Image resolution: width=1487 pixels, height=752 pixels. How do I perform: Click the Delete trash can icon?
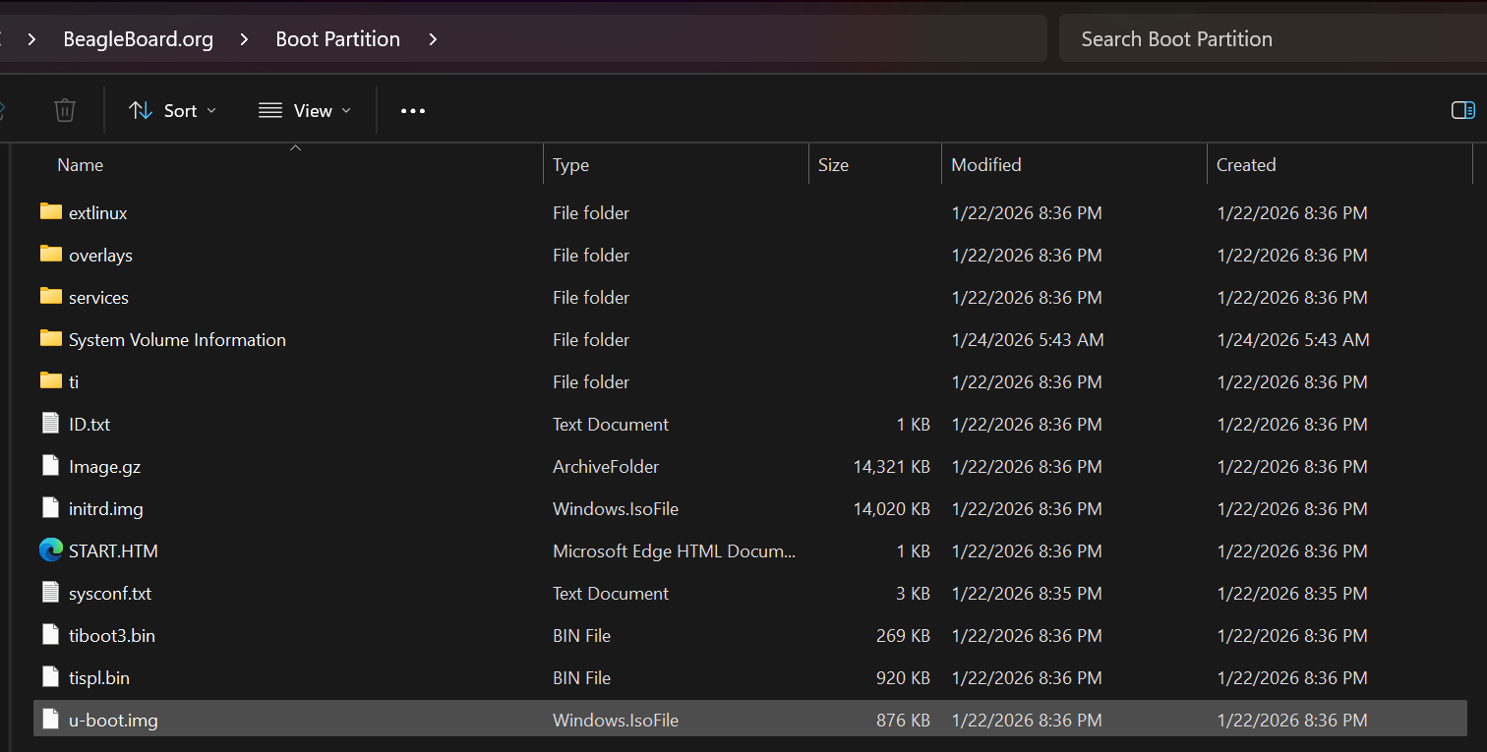click(x=65, y=110)
